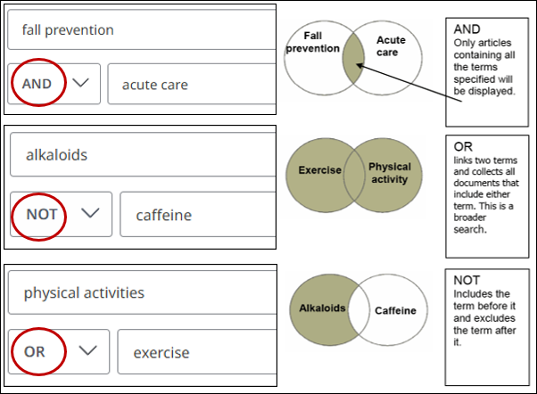Select the "Physical activity" Venn circle
Viewport: 537px width, 394px height.
(x=394, y=173)
